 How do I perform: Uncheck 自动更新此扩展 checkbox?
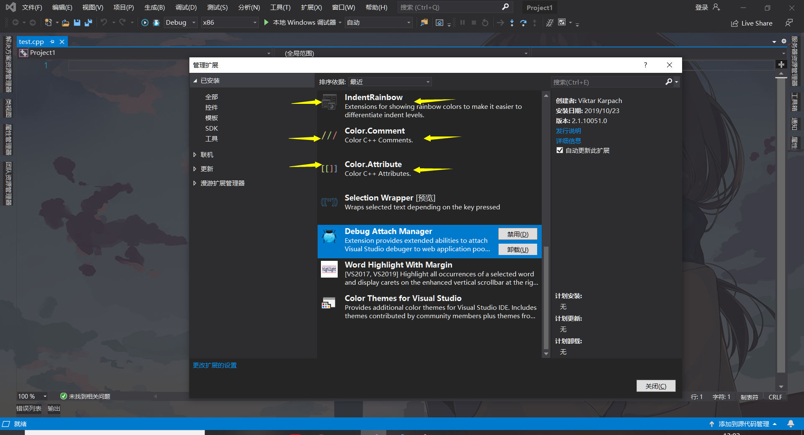pyautogui.click(x=559, y=150)
